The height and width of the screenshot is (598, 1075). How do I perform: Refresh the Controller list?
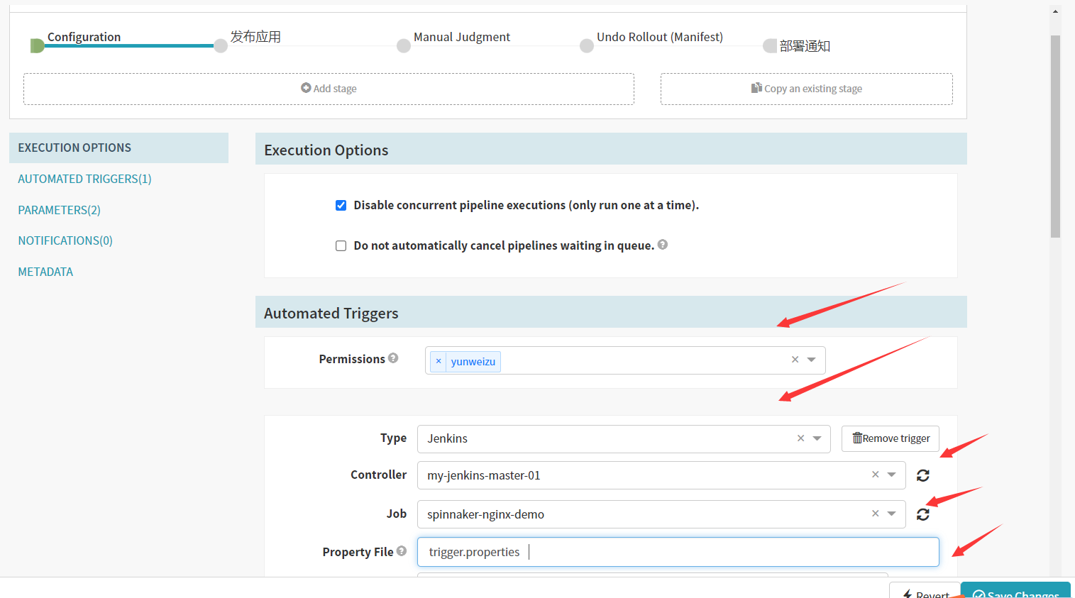pos(922,475)
